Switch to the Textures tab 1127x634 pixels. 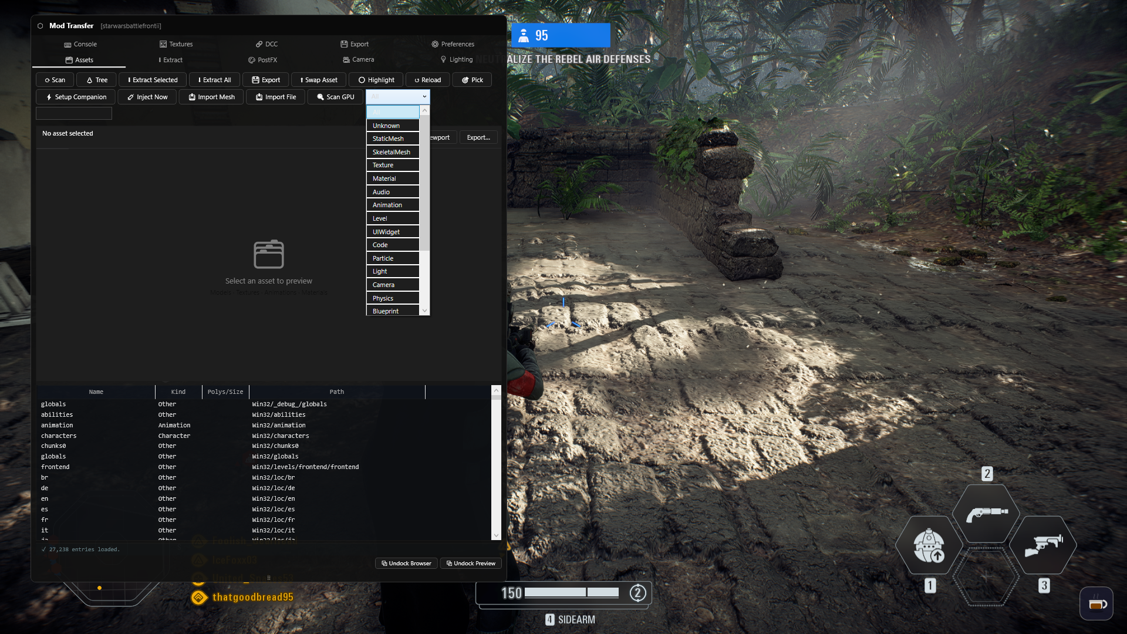(x=176, y=44)
